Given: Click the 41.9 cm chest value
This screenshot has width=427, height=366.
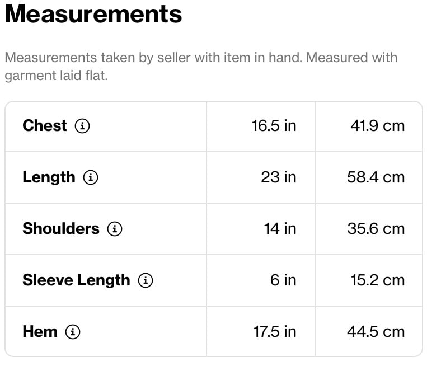Looking at the screenshot, I should tap(377, 126).
